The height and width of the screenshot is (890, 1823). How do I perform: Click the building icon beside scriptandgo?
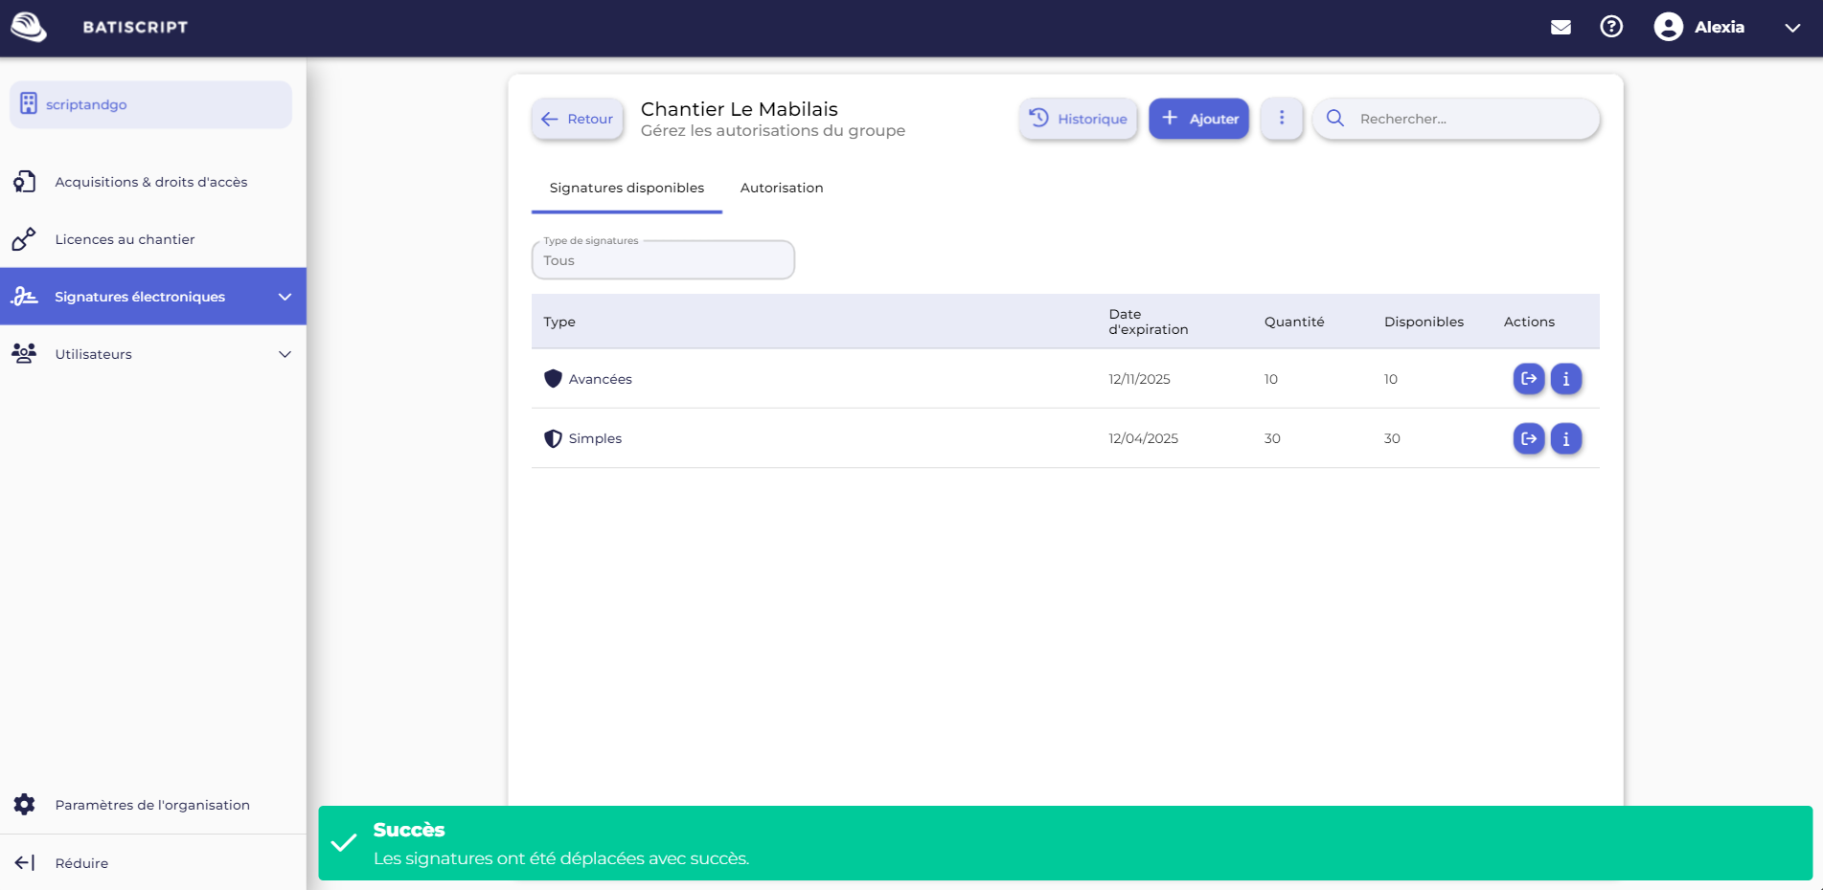[29, 103]
